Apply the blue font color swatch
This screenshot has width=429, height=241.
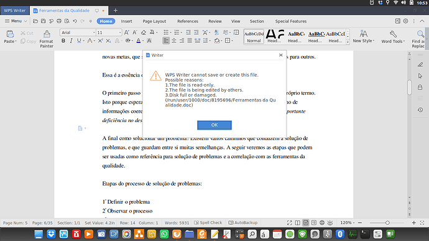(139, 41)
